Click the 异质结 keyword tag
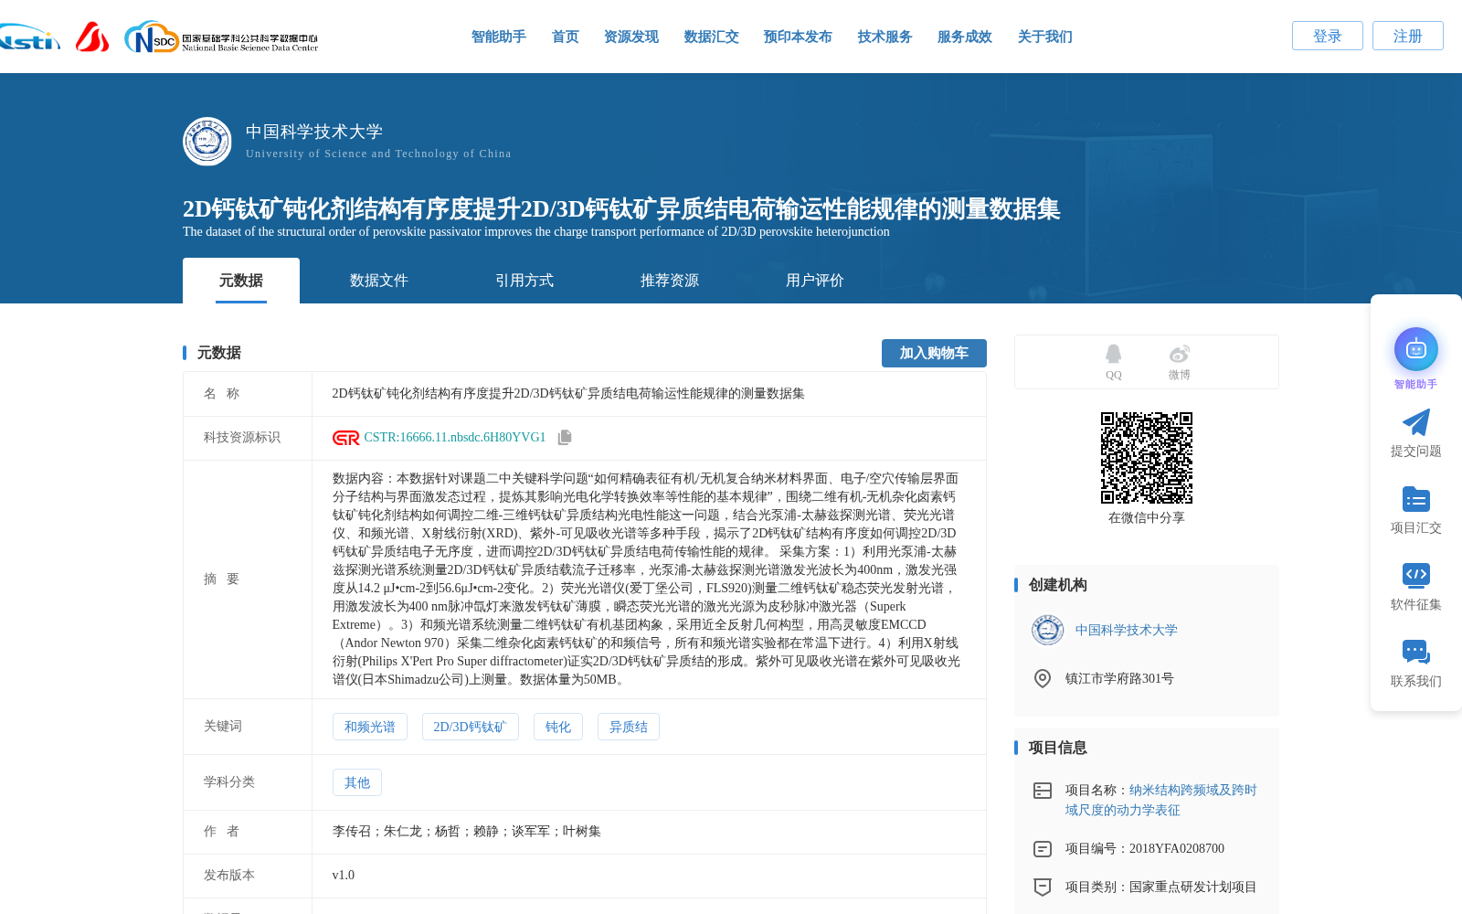The width and height of the screenshot is (1462, 914). [x=629, y=727]
